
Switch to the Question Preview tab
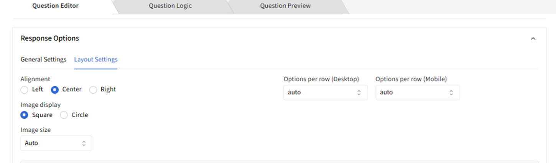[x=285, y=6]
